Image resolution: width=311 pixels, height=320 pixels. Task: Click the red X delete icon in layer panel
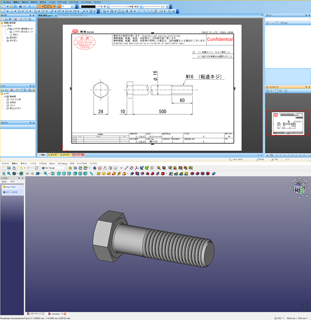(x=11, y=90)
